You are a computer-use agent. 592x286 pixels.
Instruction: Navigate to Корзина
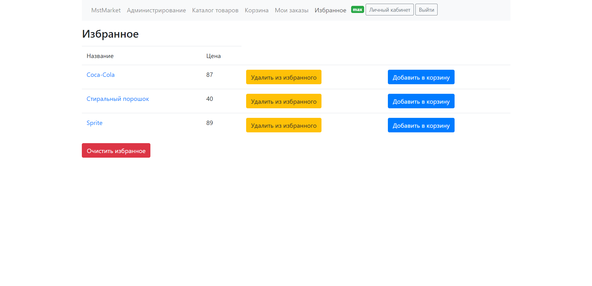(257, 10)
